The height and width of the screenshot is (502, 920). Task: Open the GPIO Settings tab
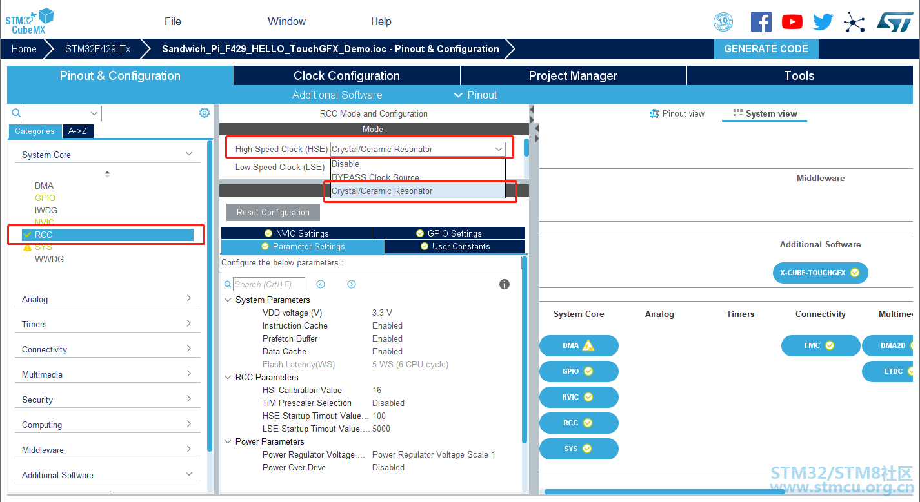[448, 233]
